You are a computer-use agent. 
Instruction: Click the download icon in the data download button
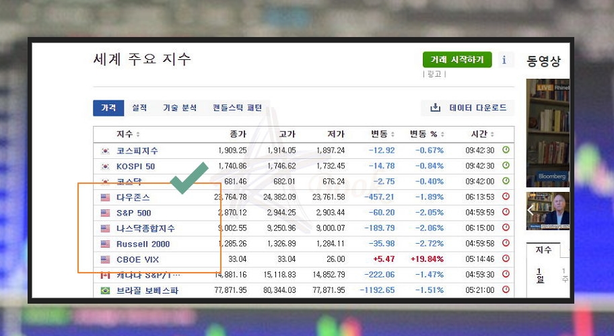click(436, 108)
